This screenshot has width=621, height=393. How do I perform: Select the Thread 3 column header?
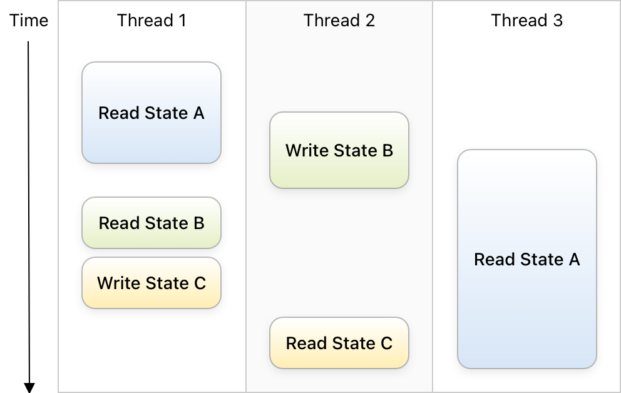click(526, 20)
